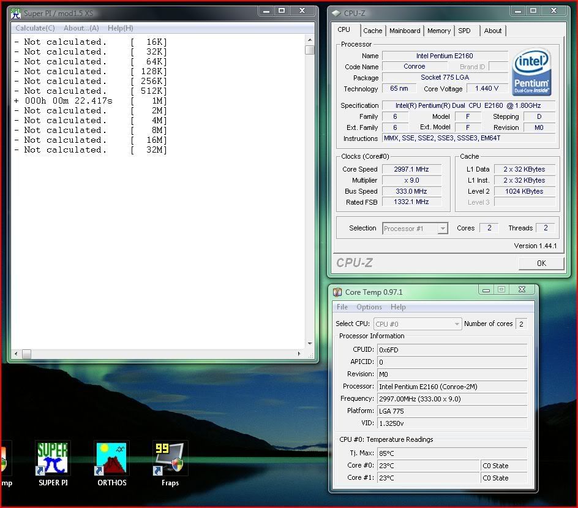Click the Core Speed value 2997.1 MHz

tap(411, 169)
